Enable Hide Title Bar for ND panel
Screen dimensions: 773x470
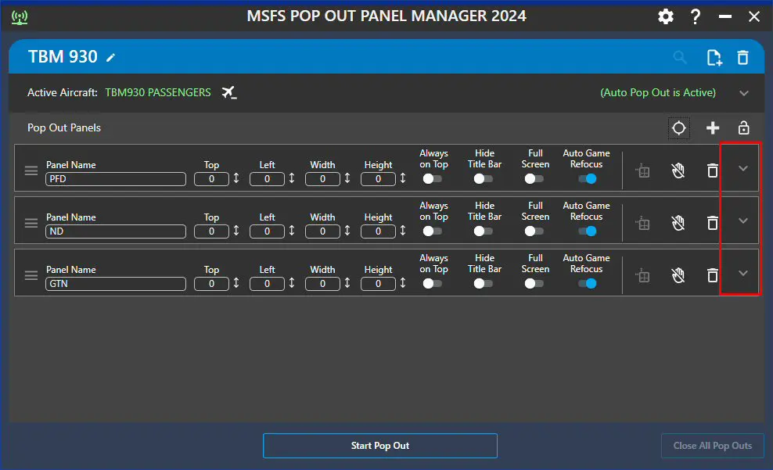[x=484, y=231]
